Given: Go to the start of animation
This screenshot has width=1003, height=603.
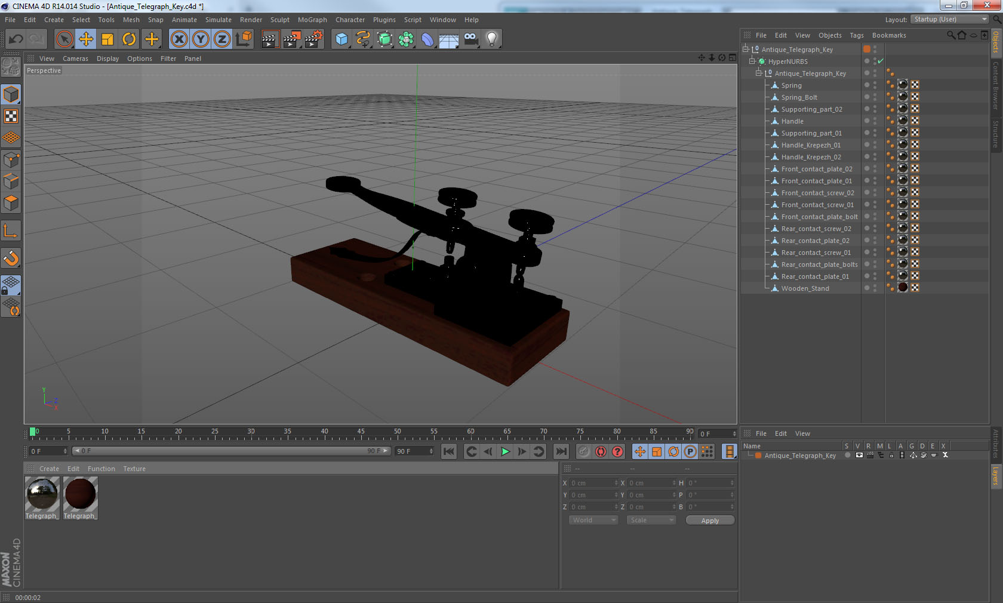Looking at the screenshot, I should pyautogui.click(x=449, y=451).
